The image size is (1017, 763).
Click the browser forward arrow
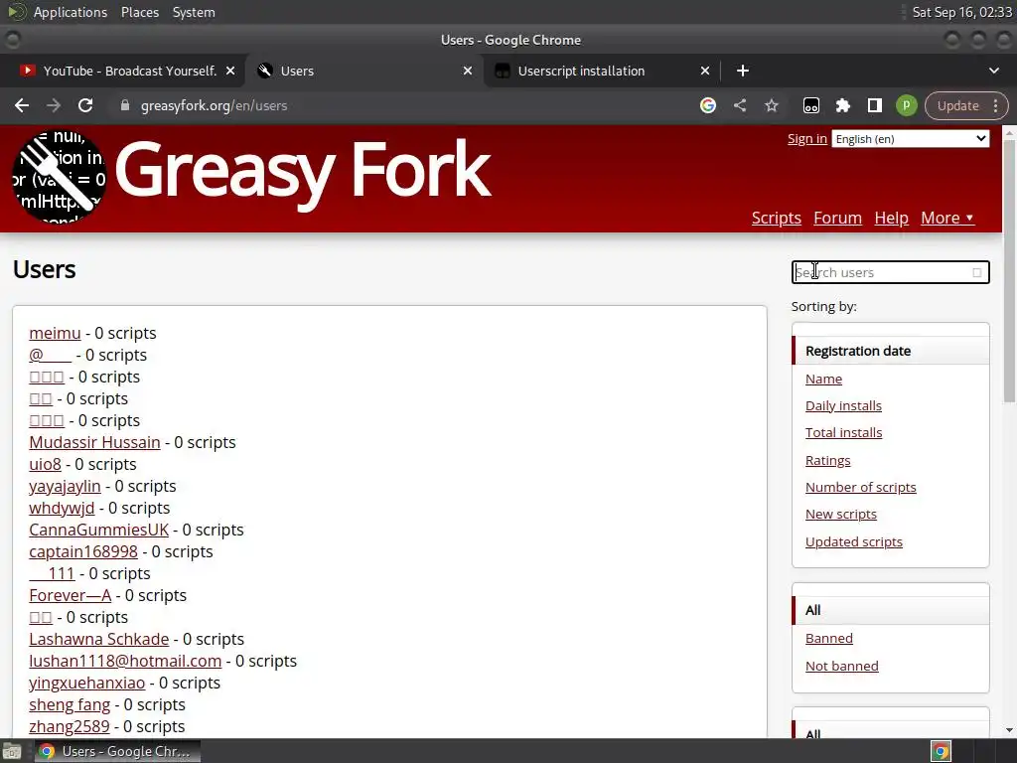(54, 105)
